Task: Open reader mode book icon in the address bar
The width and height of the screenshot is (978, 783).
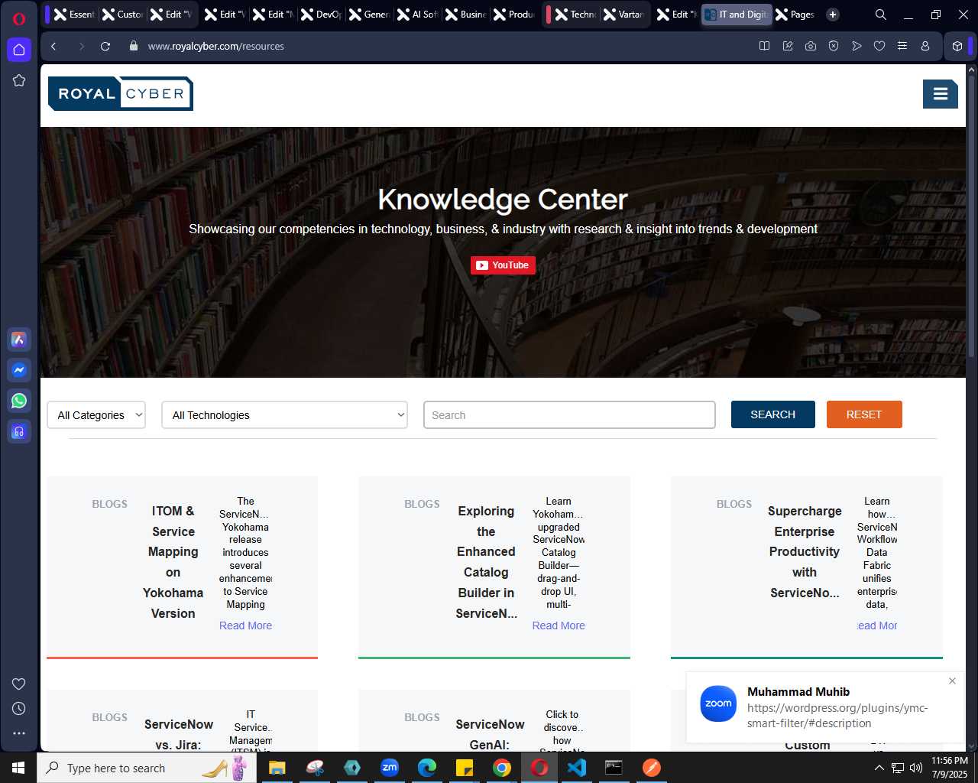Action: click(764, 46)
